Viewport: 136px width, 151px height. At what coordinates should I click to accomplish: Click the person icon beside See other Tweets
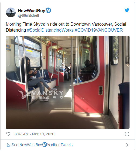[8, 145]
